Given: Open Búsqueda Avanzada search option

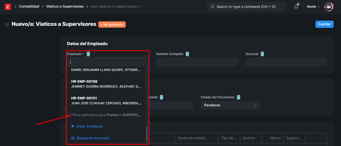Looking at the screenshot, I should [93, 138].
